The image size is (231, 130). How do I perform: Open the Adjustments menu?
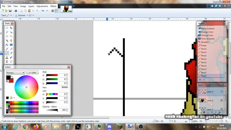(x=42, y=6)
